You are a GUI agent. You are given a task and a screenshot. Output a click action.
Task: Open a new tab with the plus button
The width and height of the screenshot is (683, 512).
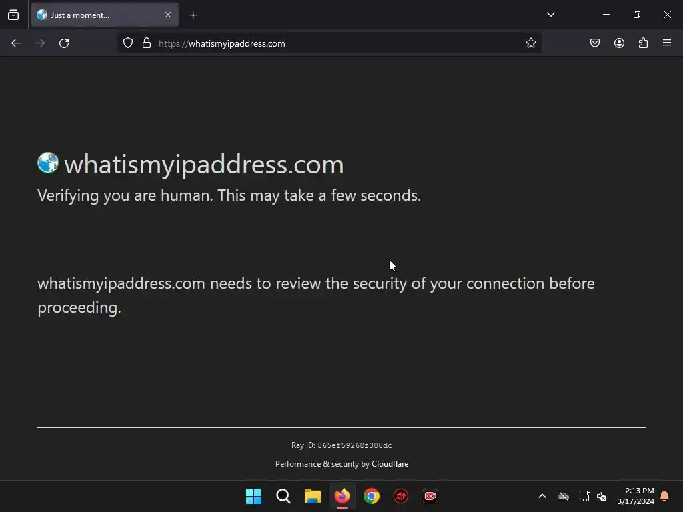pyautogui.click(x=193, y=15)
